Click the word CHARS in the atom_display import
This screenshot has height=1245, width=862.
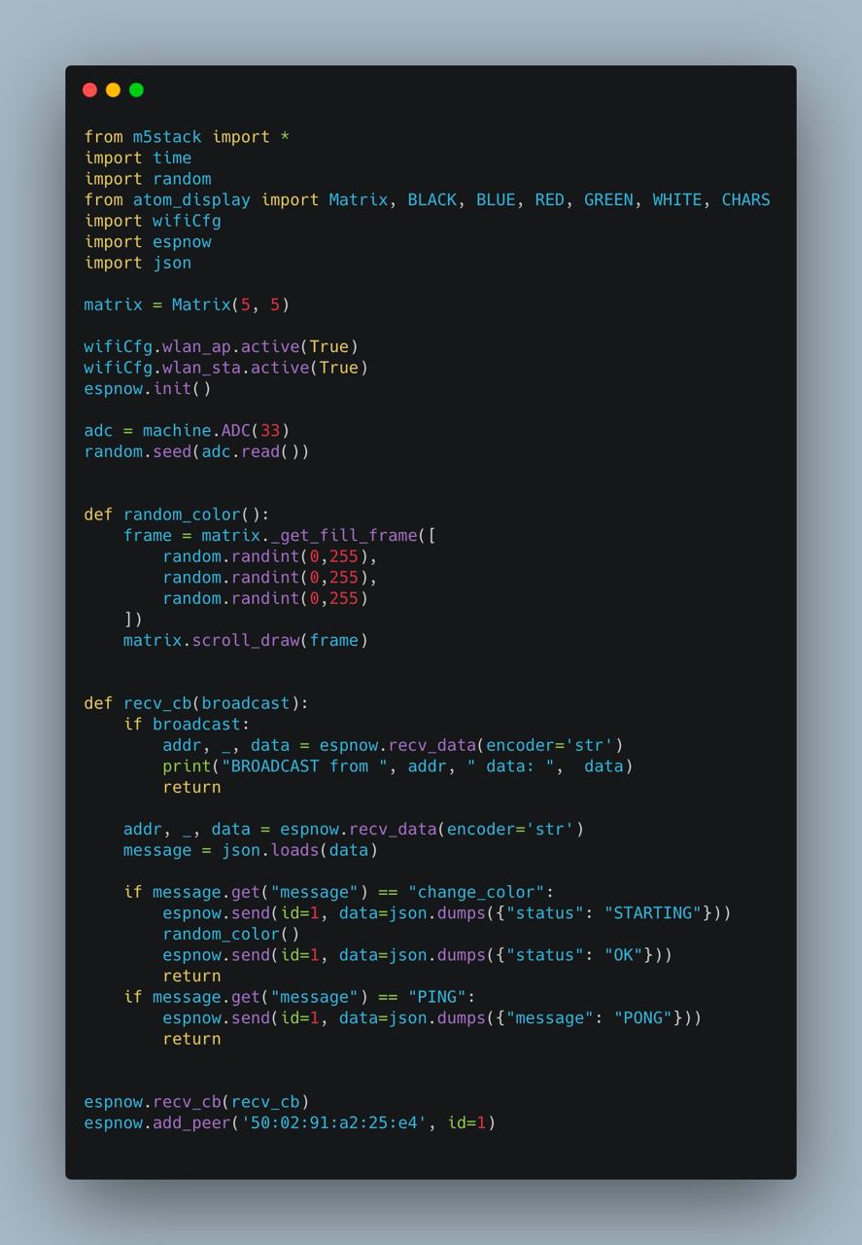click(x=745, y=200)
